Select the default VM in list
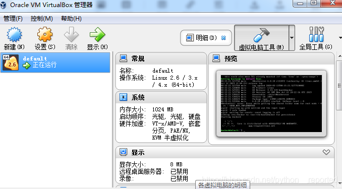Image resolution: width=342 pixels, height=189 pixels. coord(55,62)
